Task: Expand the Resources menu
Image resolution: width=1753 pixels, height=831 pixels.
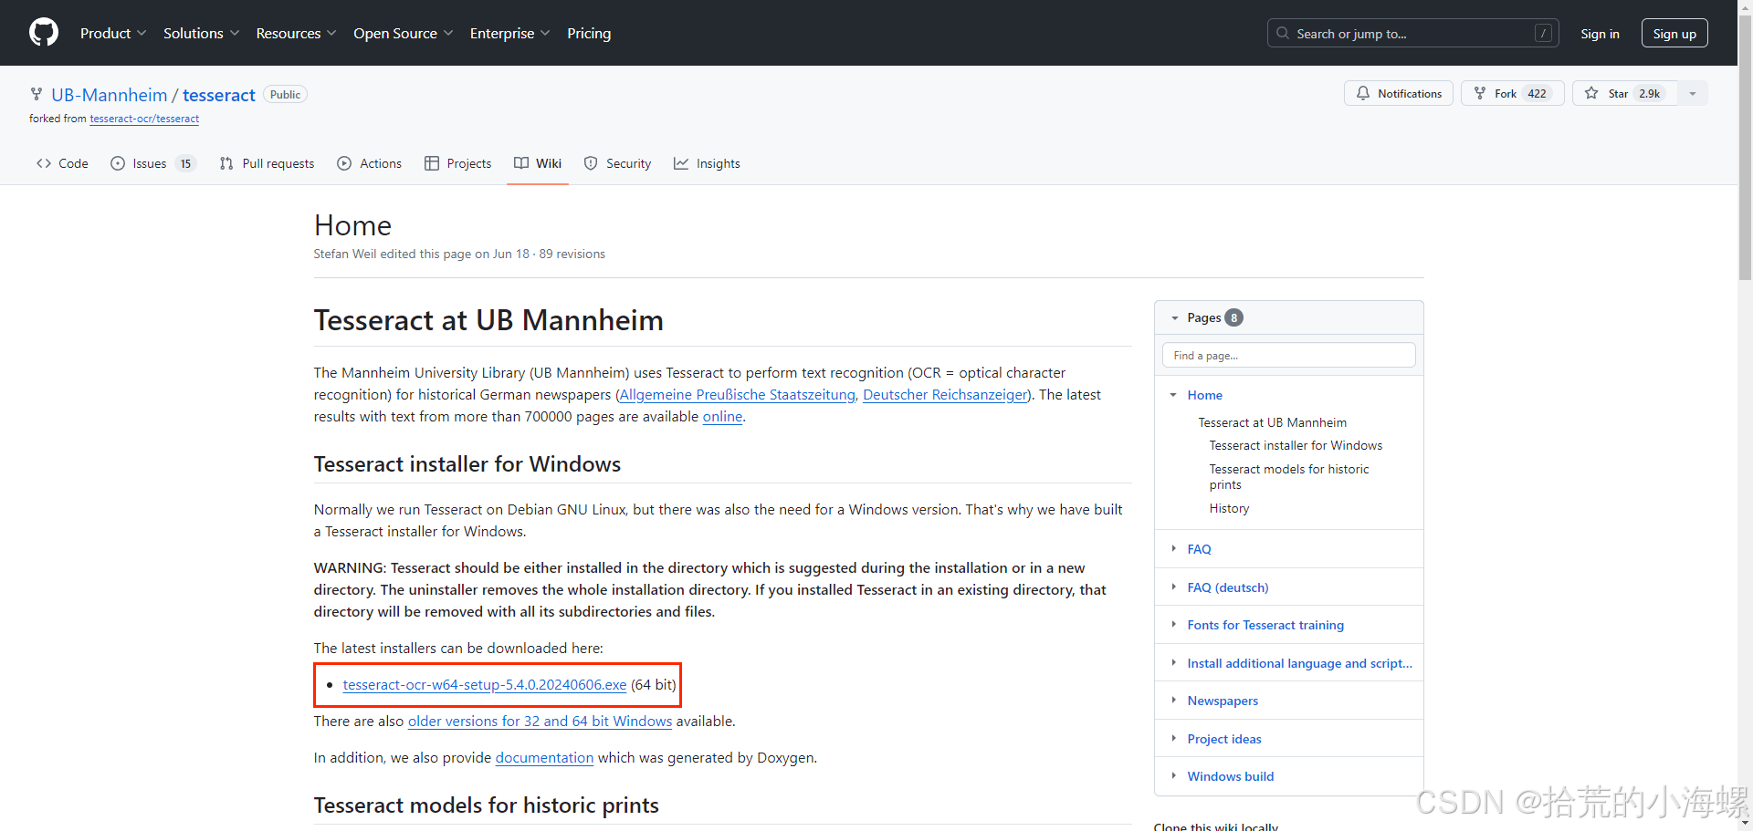Action: coord(297,34)
